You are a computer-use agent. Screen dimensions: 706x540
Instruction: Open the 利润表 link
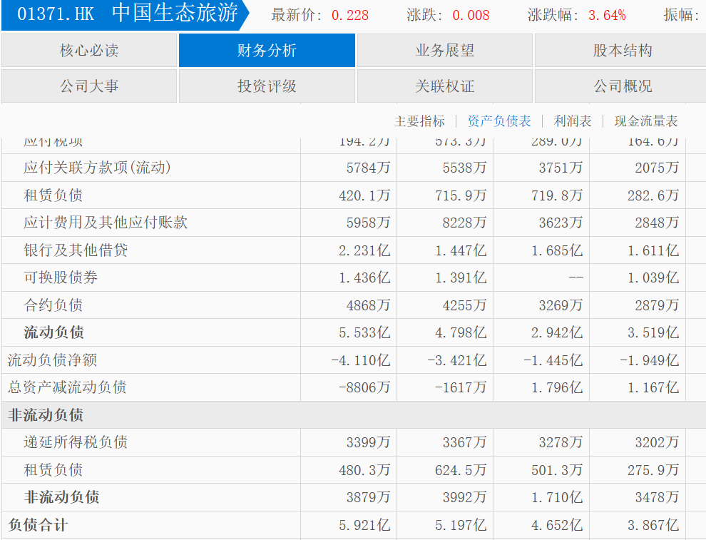click(573, 121)
